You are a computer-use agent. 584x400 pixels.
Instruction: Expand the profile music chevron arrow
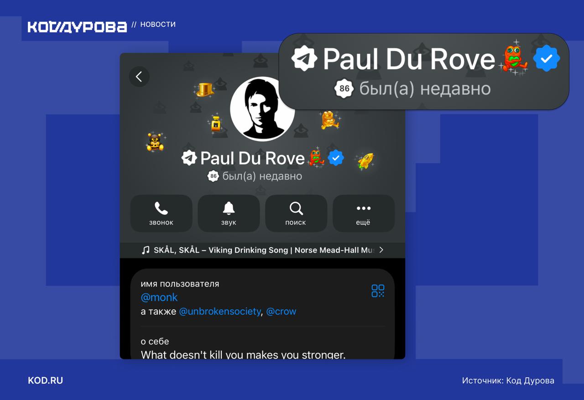(381, 250)
